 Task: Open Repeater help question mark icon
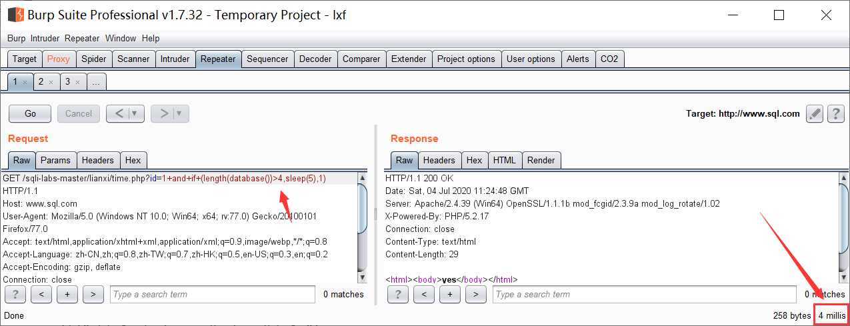pos(836,113)
